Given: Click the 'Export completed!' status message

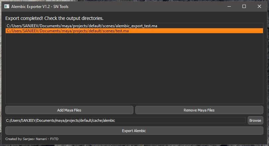Looking at the screenshot, I should click(54, 18).
